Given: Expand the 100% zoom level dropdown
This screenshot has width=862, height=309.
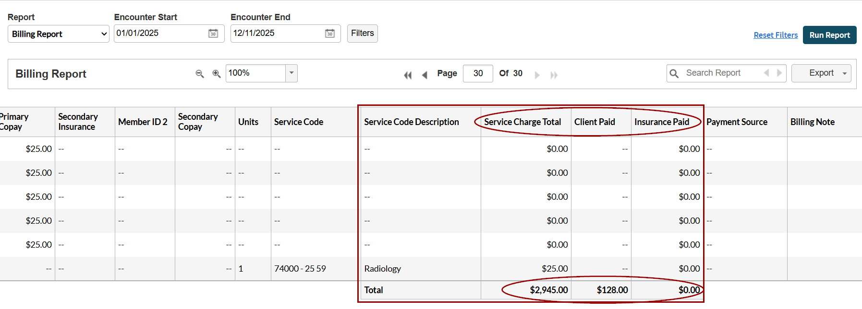Looking at the screenshot, I should 291,73.
